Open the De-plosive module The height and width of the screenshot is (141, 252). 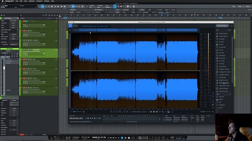(x=222, y=56)
